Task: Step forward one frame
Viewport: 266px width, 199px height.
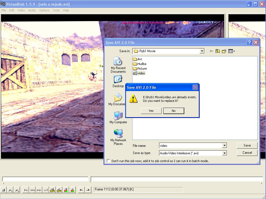Action: click(x=39, y=190)
